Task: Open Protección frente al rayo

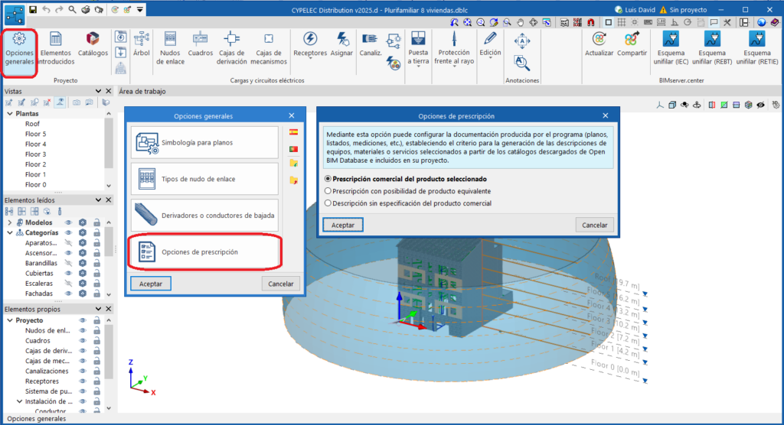Action: [453, 49]
